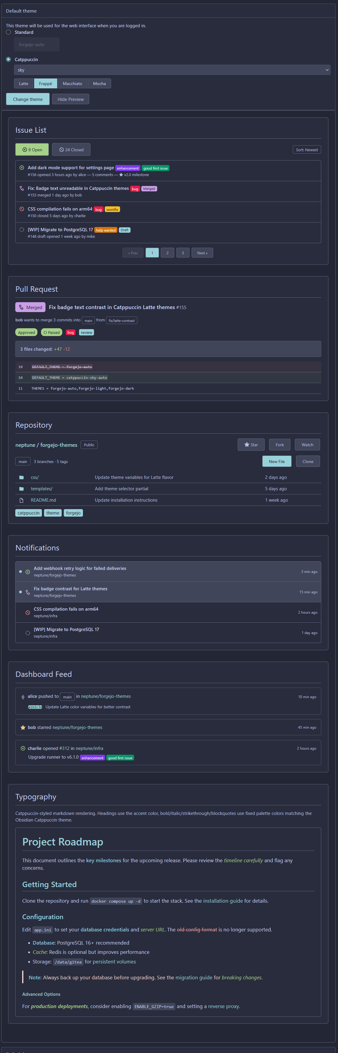Go to page 2 of issue list
The height and width of the screenshot is (1053, 338).
point(167,253)
